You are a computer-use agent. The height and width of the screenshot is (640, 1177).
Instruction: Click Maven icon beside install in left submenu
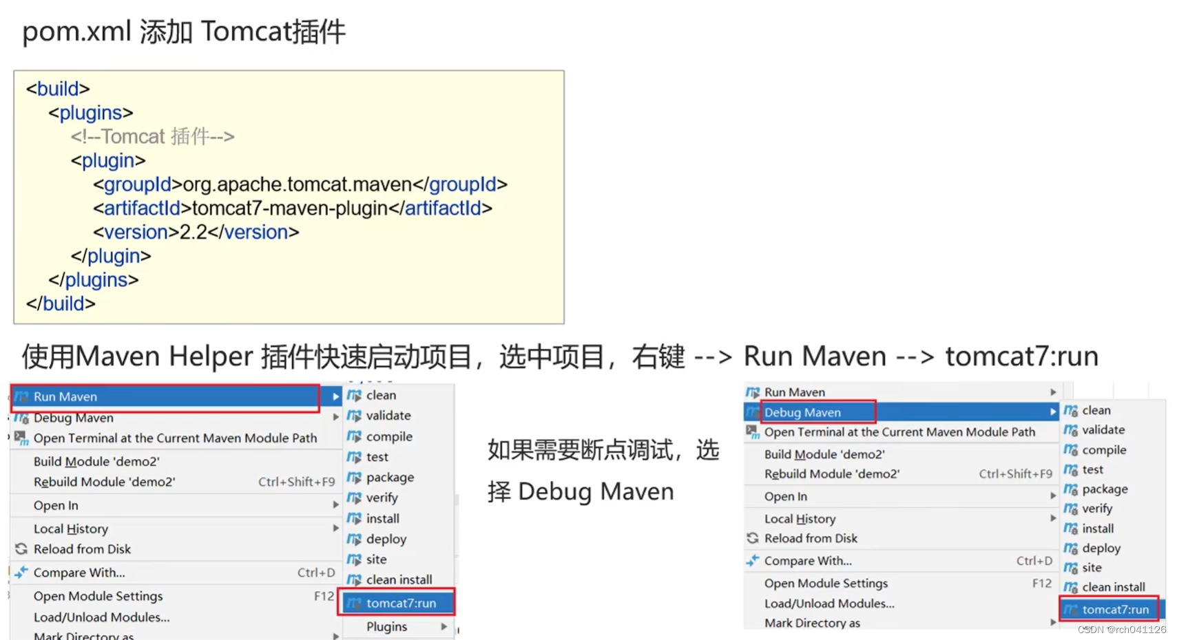pyautogui.click(x=354, y=518)
